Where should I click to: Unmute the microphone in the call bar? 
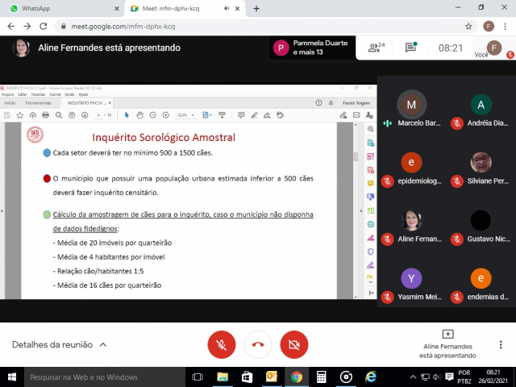[221, 344]
